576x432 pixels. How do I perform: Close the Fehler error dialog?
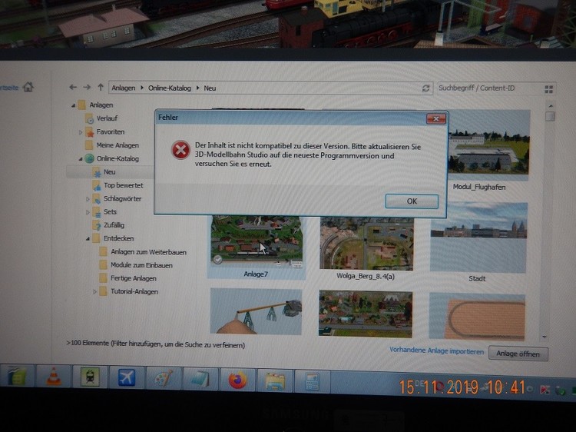tap(436, 118)
